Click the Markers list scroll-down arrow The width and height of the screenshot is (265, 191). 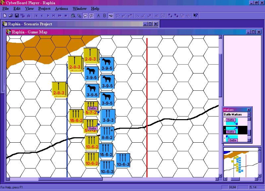click(249, 140)
